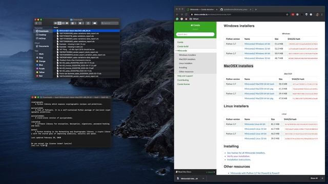328x184 pixels.
Task: Open Help and support sidebar link
Action: (185, 76)
